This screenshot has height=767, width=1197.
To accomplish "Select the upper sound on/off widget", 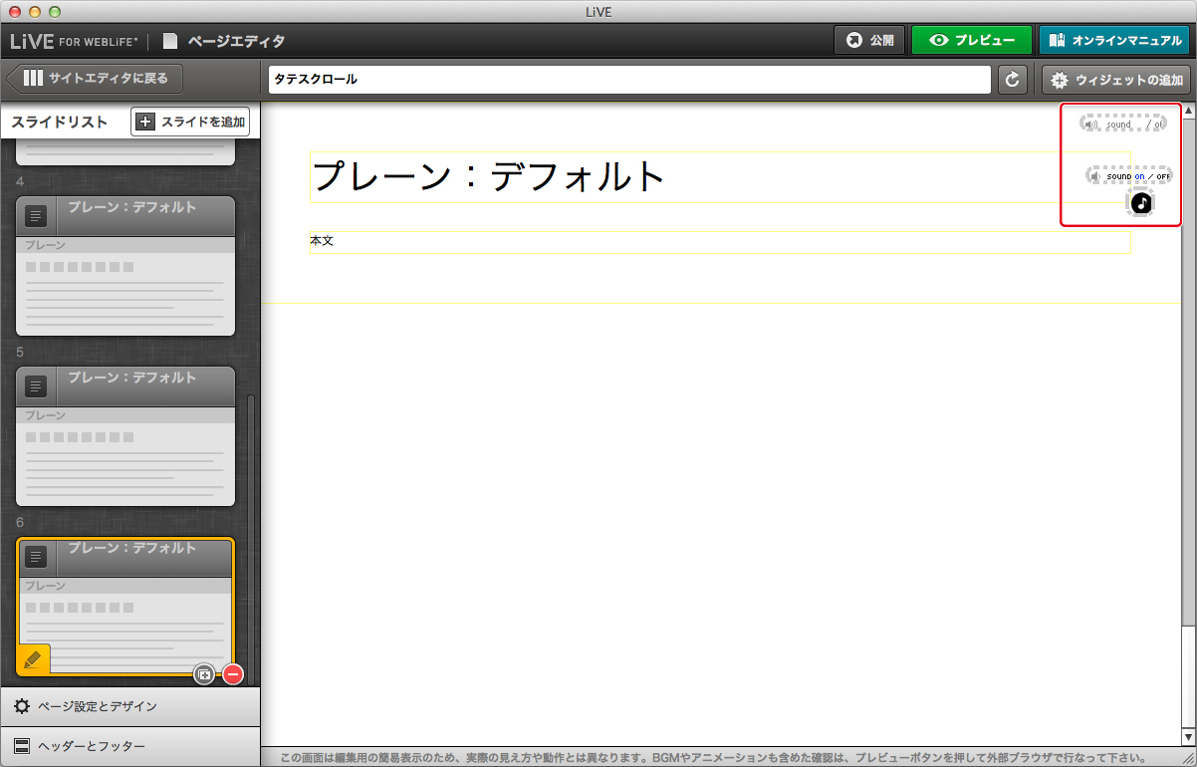I will coord(1124,125).
